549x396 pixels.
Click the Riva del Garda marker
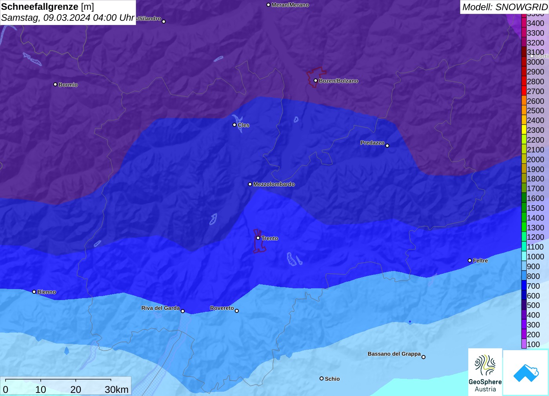pyautogui.click(x=183, y=311)
